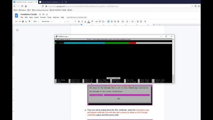Click the insert image icon
The height and width of the screenshot is (120, 213).
click(x=103, y=21)
